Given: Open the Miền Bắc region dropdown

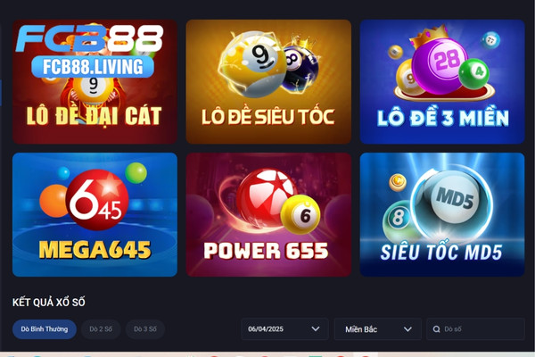Looking at the screenshot, I should tap(378, 329).
